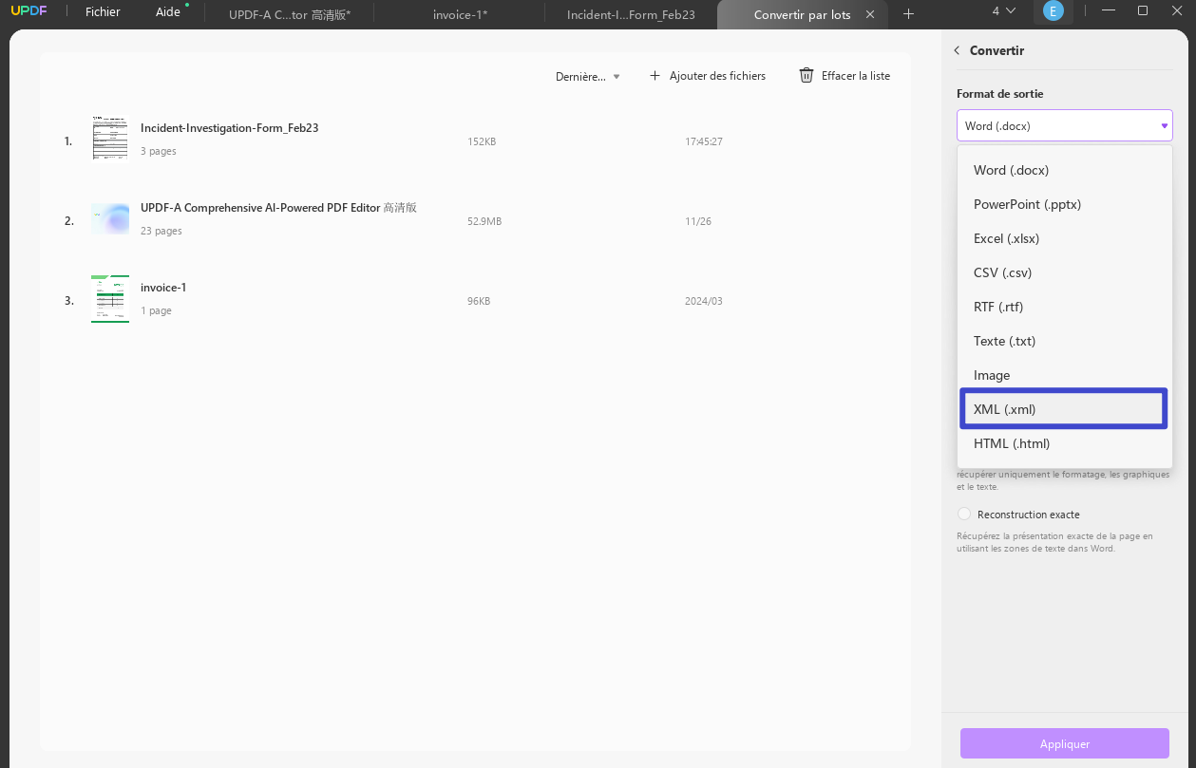Click the dropdown arrow on the format selector
Viewport: 1196px width, 768px height.
point(1163,124)
